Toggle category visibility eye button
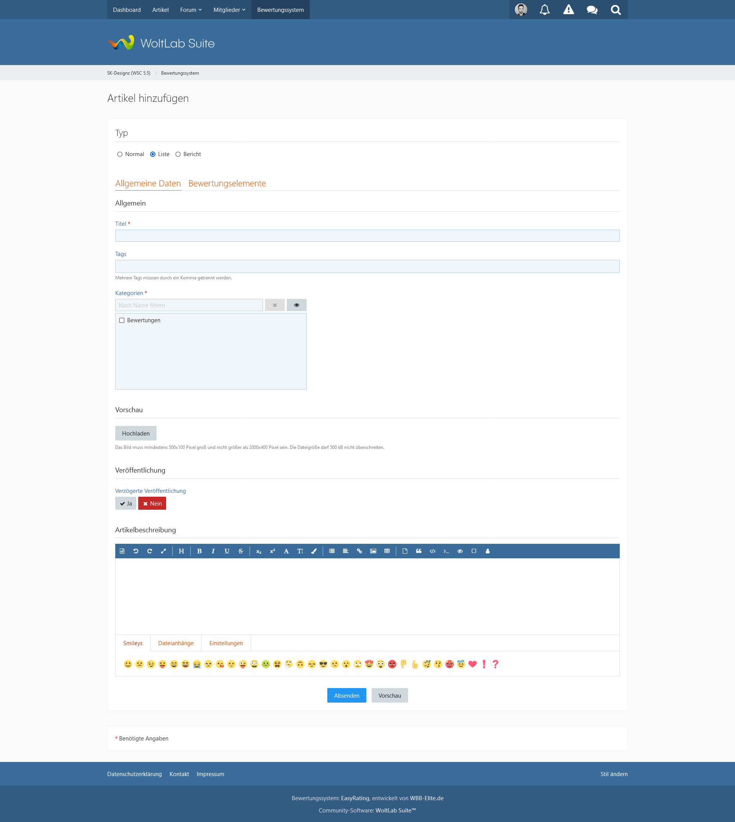The width and height of the screenshot is (735, 822). point(296,305)
